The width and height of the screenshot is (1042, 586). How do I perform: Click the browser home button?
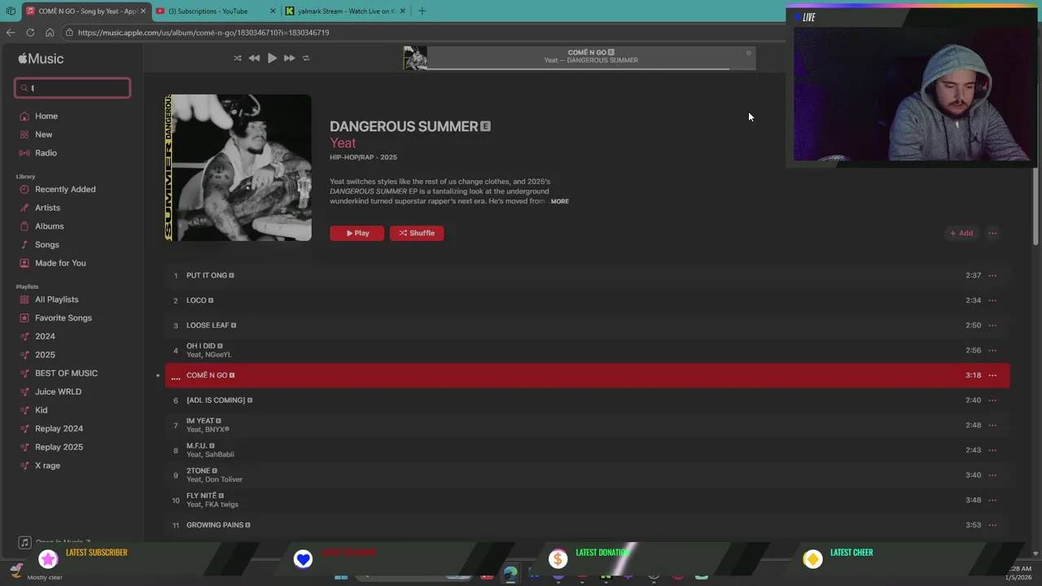tap(50, 33)
